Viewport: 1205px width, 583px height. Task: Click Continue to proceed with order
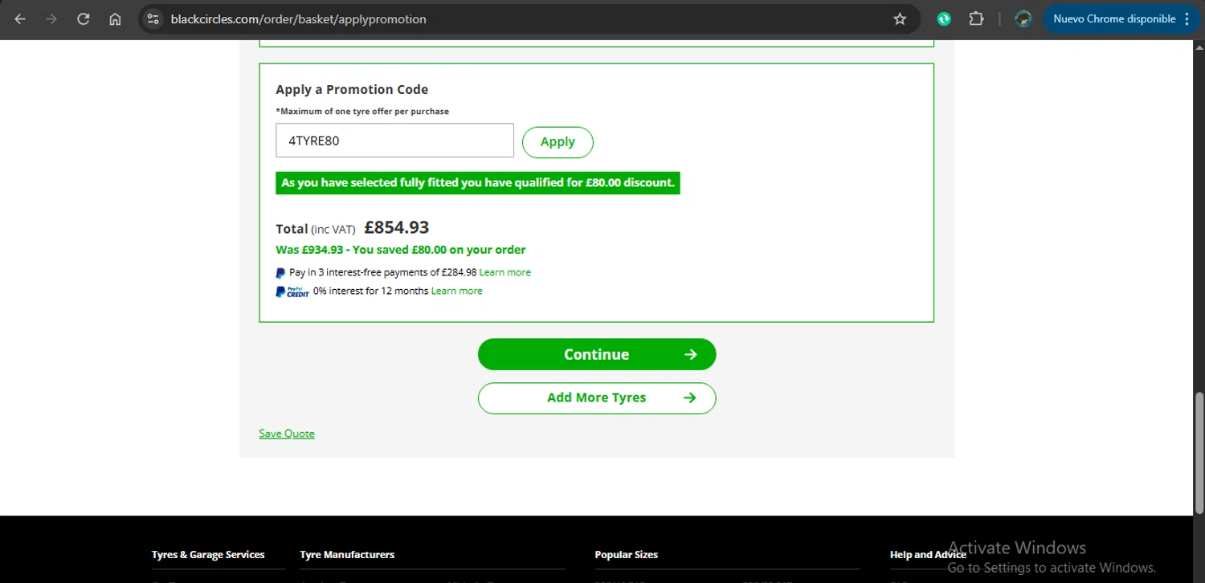tap(596, 354)
